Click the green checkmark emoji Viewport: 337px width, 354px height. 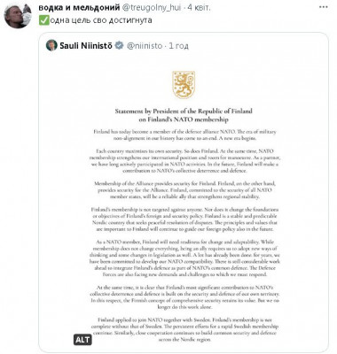coord(43,20)
